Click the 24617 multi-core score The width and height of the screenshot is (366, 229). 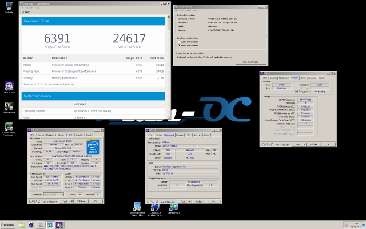129,38
